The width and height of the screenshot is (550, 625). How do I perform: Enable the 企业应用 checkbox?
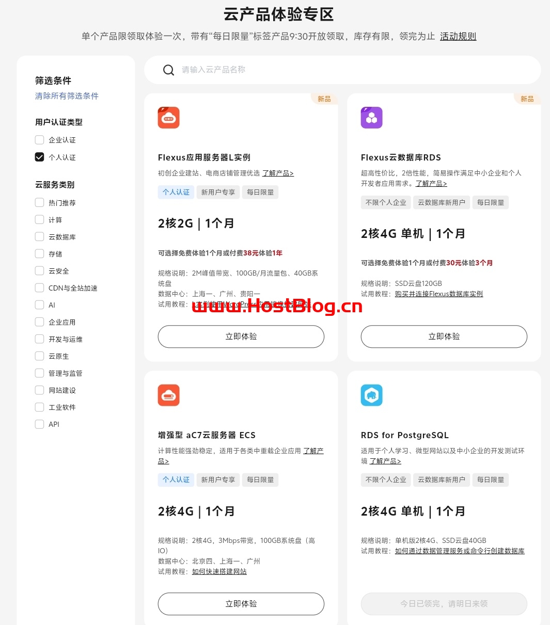tap(39, 322)
